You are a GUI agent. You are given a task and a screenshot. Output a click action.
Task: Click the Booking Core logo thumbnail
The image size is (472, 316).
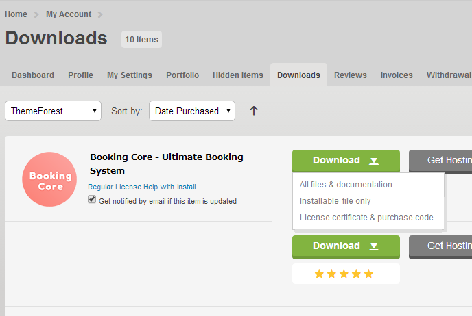(49, 179)
